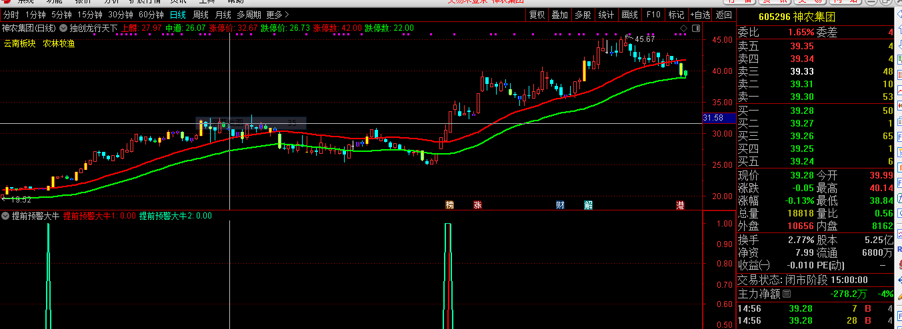902x329 pixels.
Task: Switch to the 分时 chart
Action: click(11, 15)
